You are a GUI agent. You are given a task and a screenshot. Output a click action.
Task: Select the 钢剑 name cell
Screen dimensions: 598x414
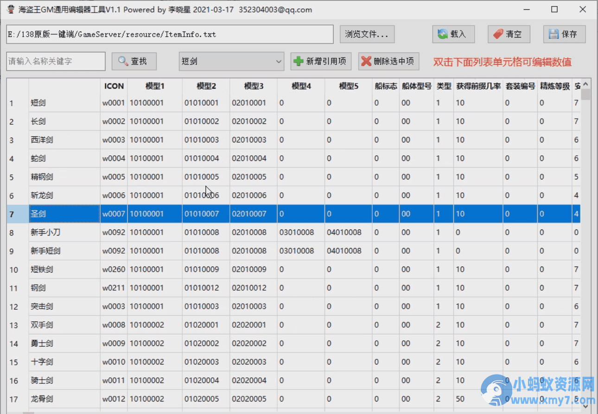(x=64, y=288)
